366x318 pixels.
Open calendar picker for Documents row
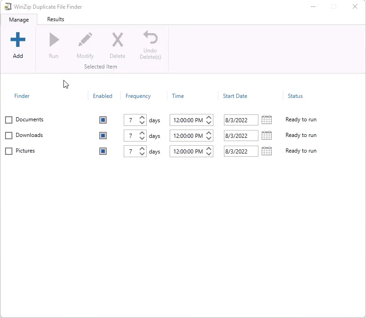click(267, 120)
